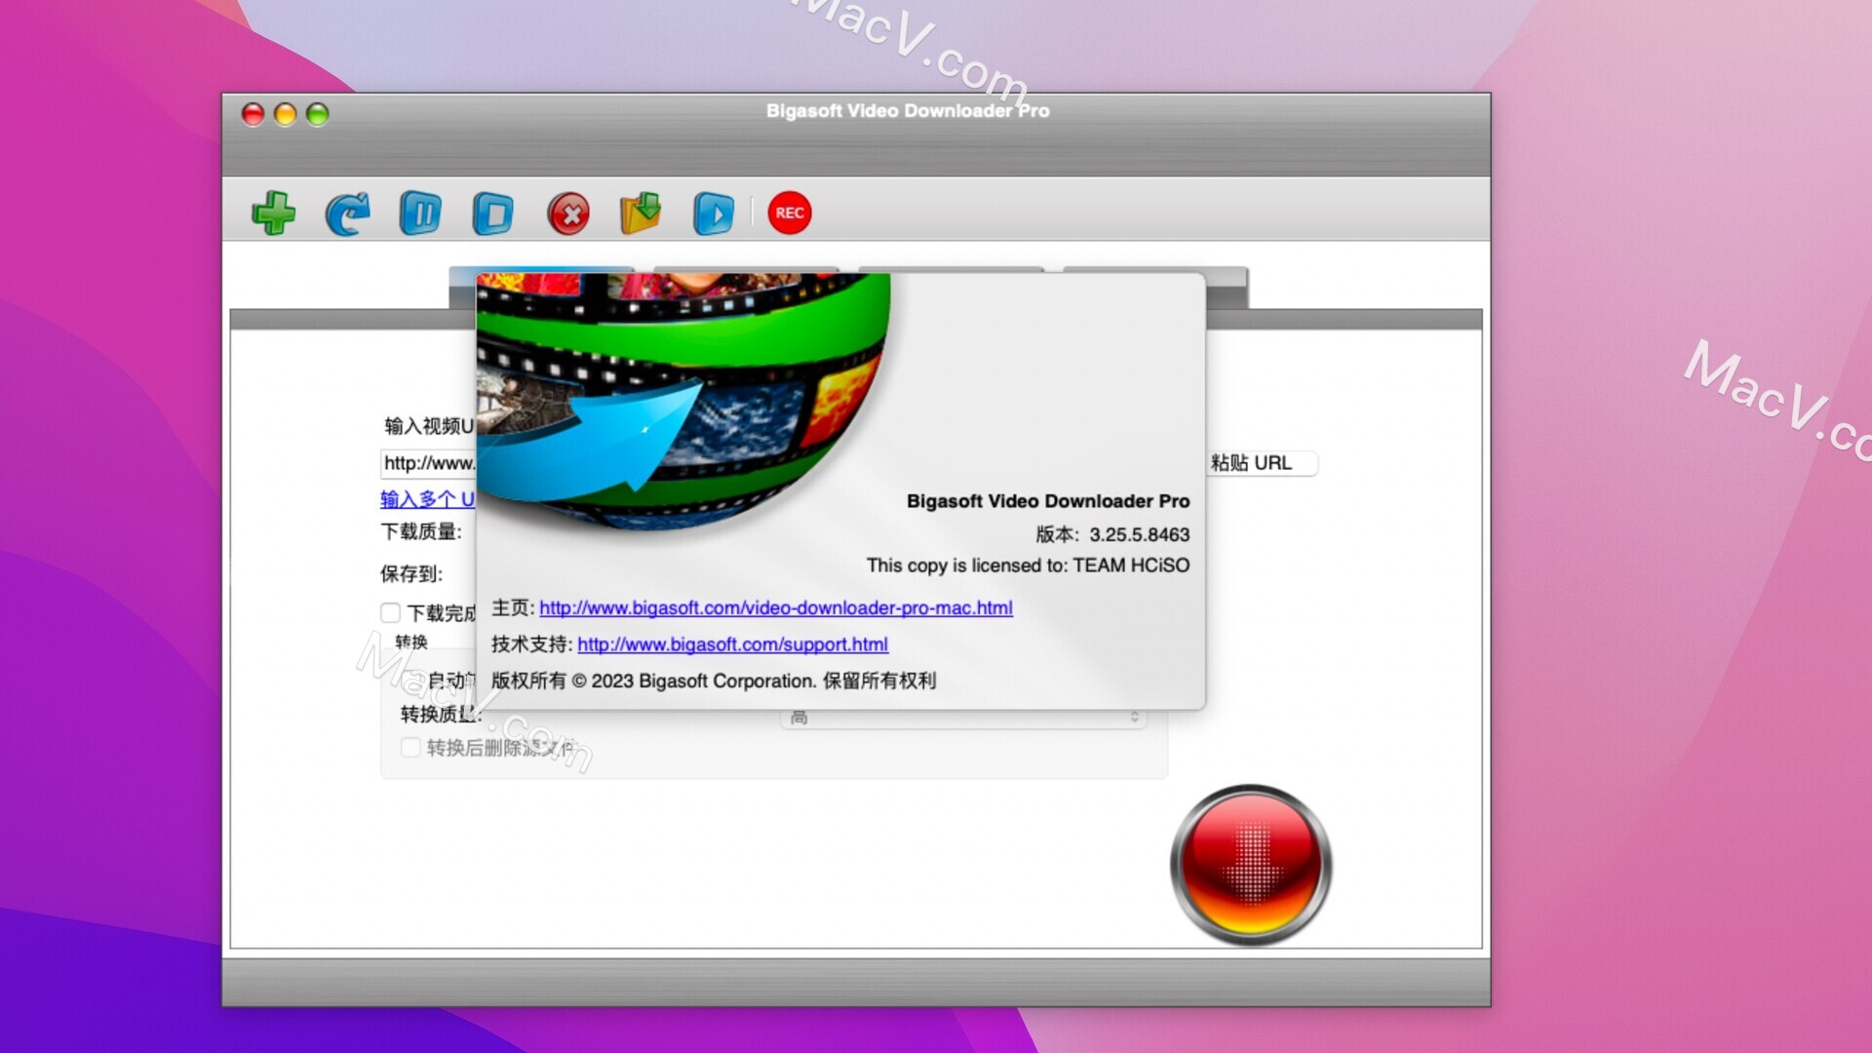Click the red X delete icon

(568, 214)
